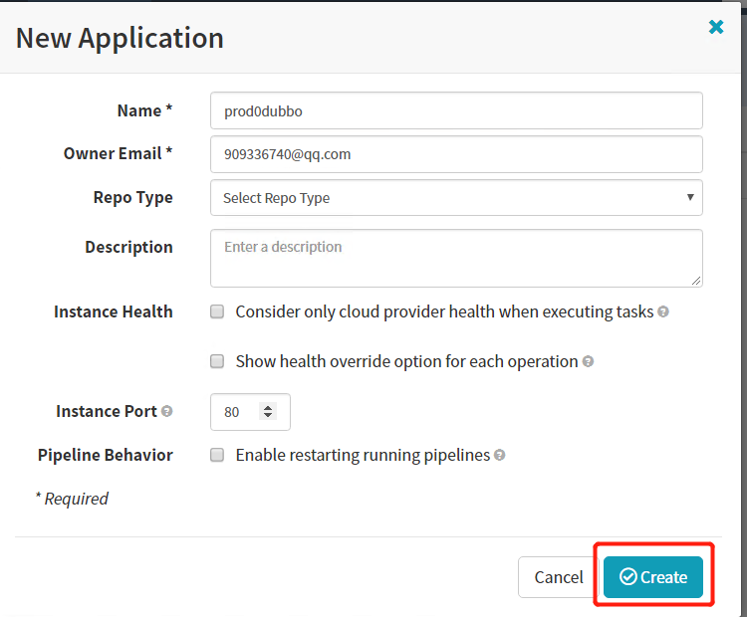The height and width of the screenshot is (617, 747).
Task: Open the Select Repo Type dropdown
Action: pyautogui.click(x=456, y=198)
